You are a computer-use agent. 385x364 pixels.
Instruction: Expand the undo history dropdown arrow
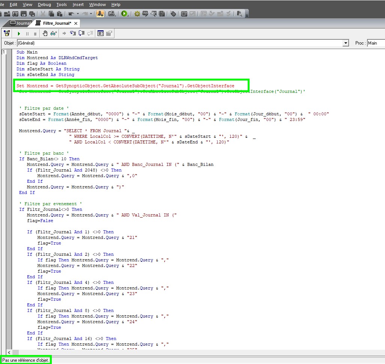(78, 14)
